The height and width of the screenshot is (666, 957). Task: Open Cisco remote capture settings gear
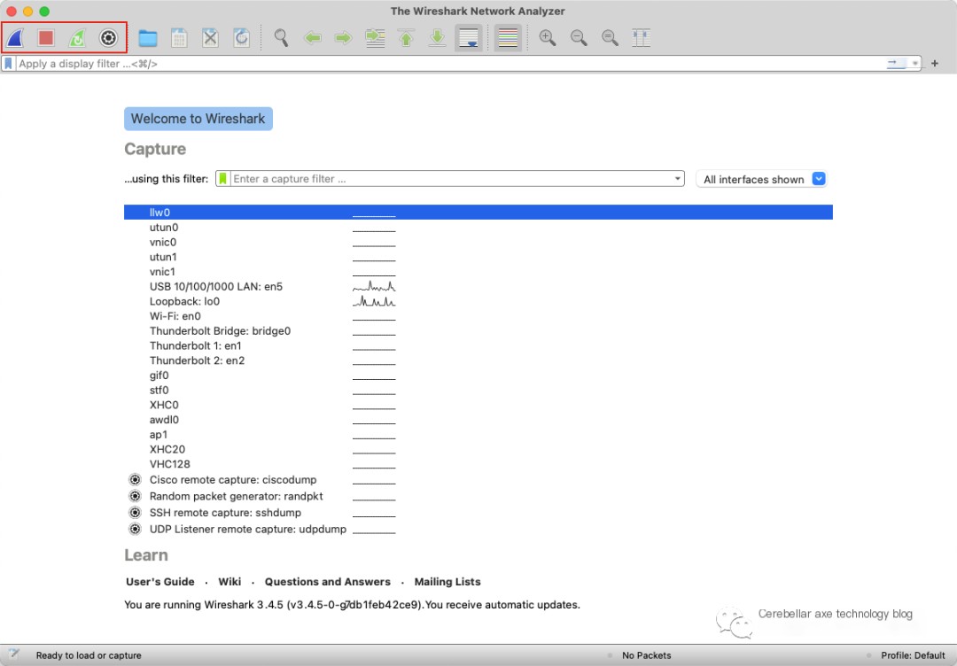coord(135,479)
